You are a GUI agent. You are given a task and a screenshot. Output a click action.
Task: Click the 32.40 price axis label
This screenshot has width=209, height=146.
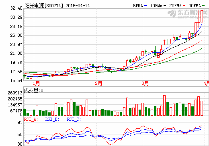(x=16, y=8)
